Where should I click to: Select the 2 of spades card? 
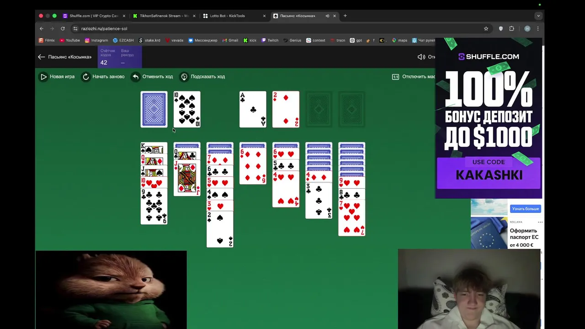click(220, 229)
